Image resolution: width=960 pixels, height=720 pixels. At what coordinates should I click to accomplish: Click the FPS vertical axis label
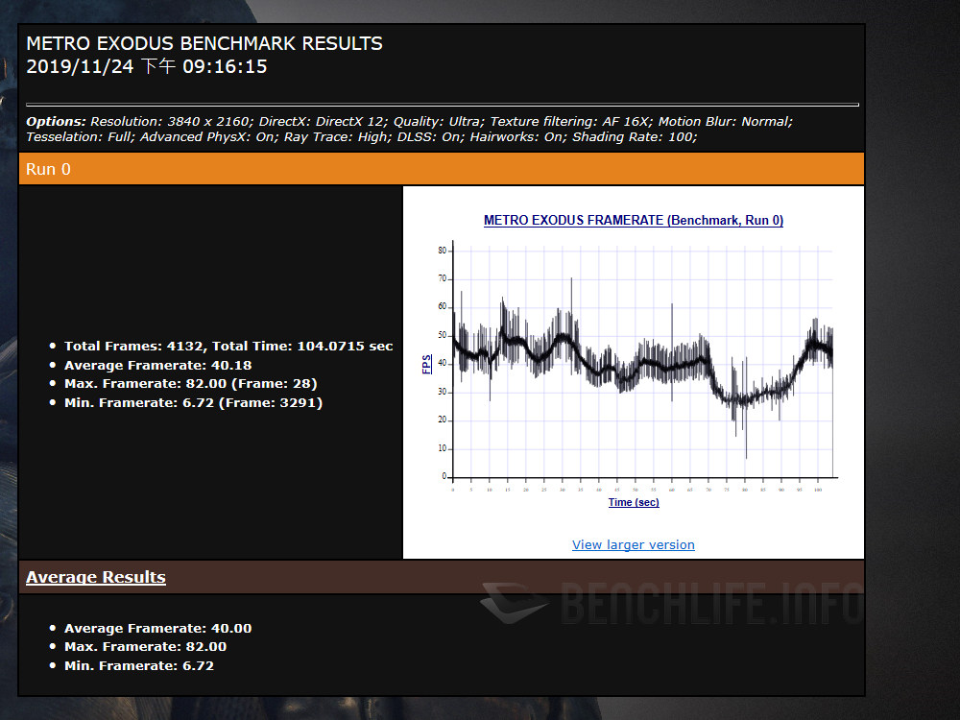click(x=427, y=364)
